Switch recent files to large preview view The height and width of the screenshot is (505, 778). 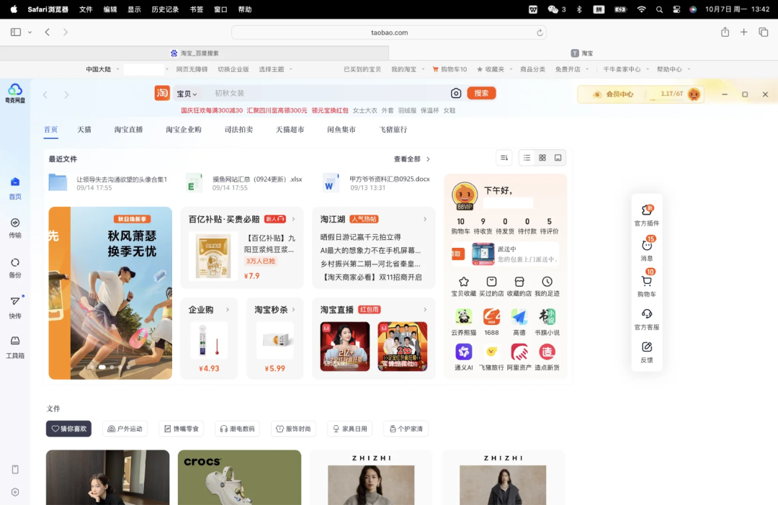(x=558, y=158)
